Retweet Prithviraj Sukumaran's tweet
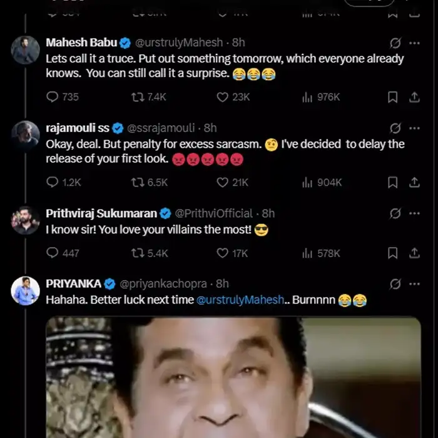The width and height of the screenshot is (438, 438). 138,253
